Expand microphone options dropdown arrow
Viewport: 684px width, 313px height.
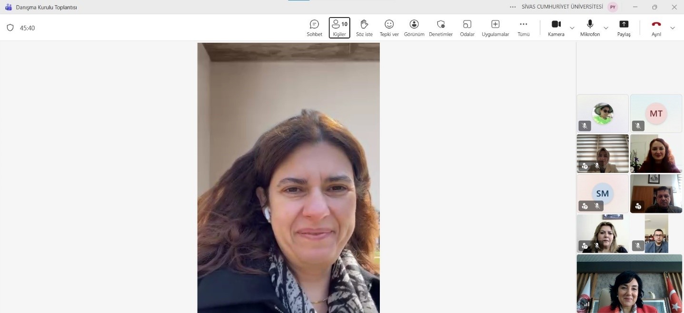(x=606, y=28)
